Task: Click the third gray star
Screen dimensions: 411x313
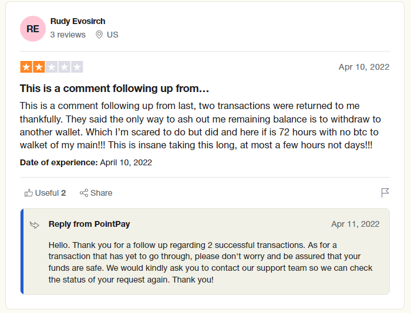Action: click(52, 67)
